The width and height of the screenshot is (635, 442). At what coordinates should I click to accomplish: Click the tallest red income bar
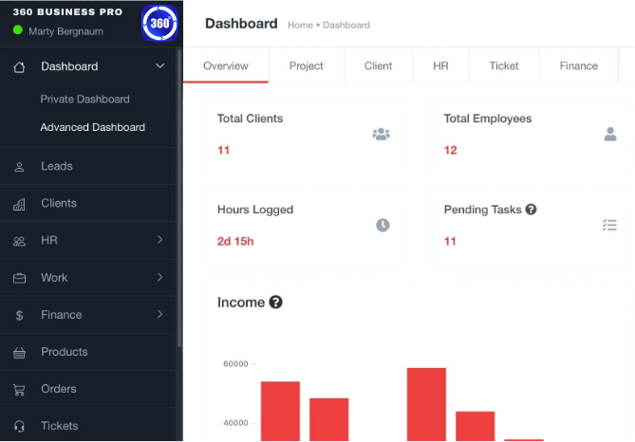[426, 404]
